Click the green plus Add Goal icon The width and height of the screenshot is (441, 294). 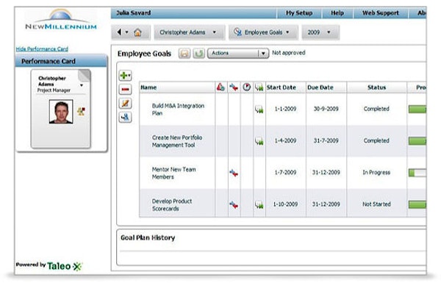pyautogui.click(x=125, y=76)
